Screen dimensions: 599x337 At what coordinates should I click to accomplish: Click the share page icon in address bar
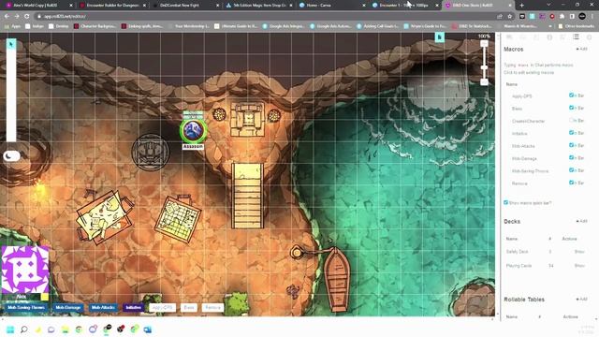click(x=499, y=17)
